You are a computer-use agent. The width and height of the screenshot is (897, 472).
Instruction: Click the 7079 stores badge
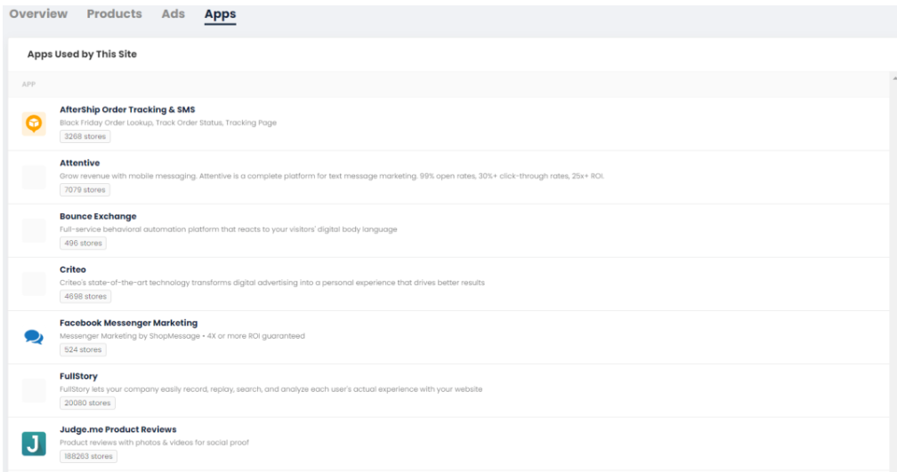click(x=85, y=189)
